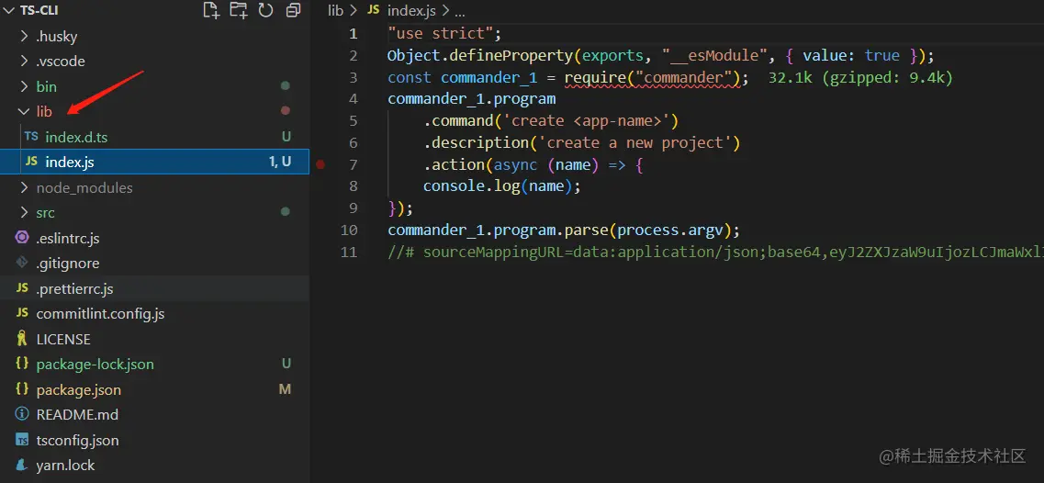Image resolution: width=1044 pixels, height=483 pixels.
Task: Collapse the lib folder chevron
Action: (25, 111)
